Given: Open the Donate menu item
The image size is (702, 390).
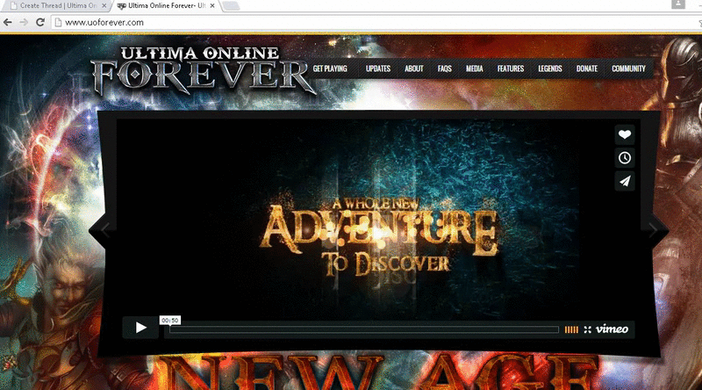Looking at the screenshot, I should click(587, 69).
